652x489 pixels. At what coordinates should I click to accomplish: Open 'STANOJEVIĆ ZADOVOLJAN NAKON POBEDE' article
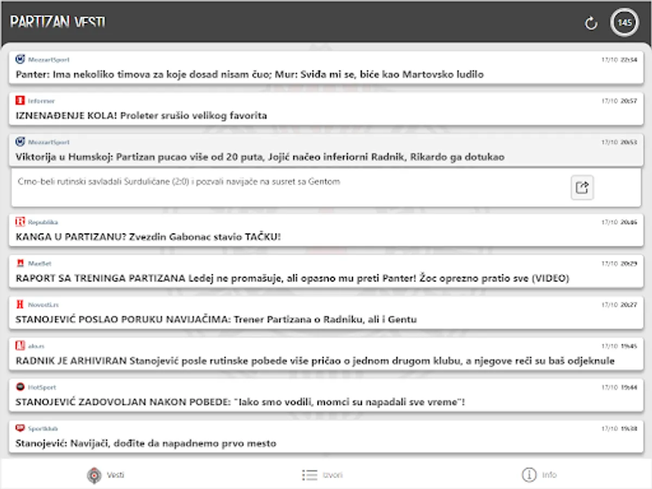(326, 395)
